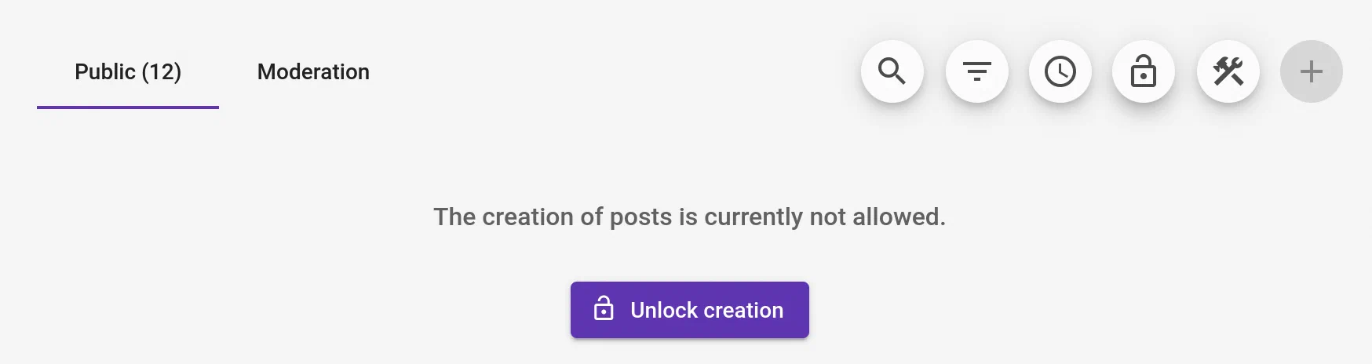Open the hammer and wrench tools icon
The width and height of the screenshot is (1372, 364).
1228,71
